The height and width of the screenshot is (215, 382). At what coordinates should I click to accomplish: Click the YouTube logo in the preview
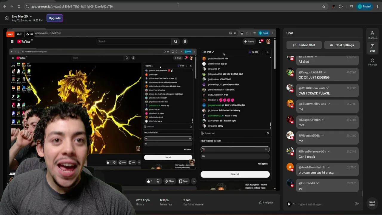[x=24, y=42]
